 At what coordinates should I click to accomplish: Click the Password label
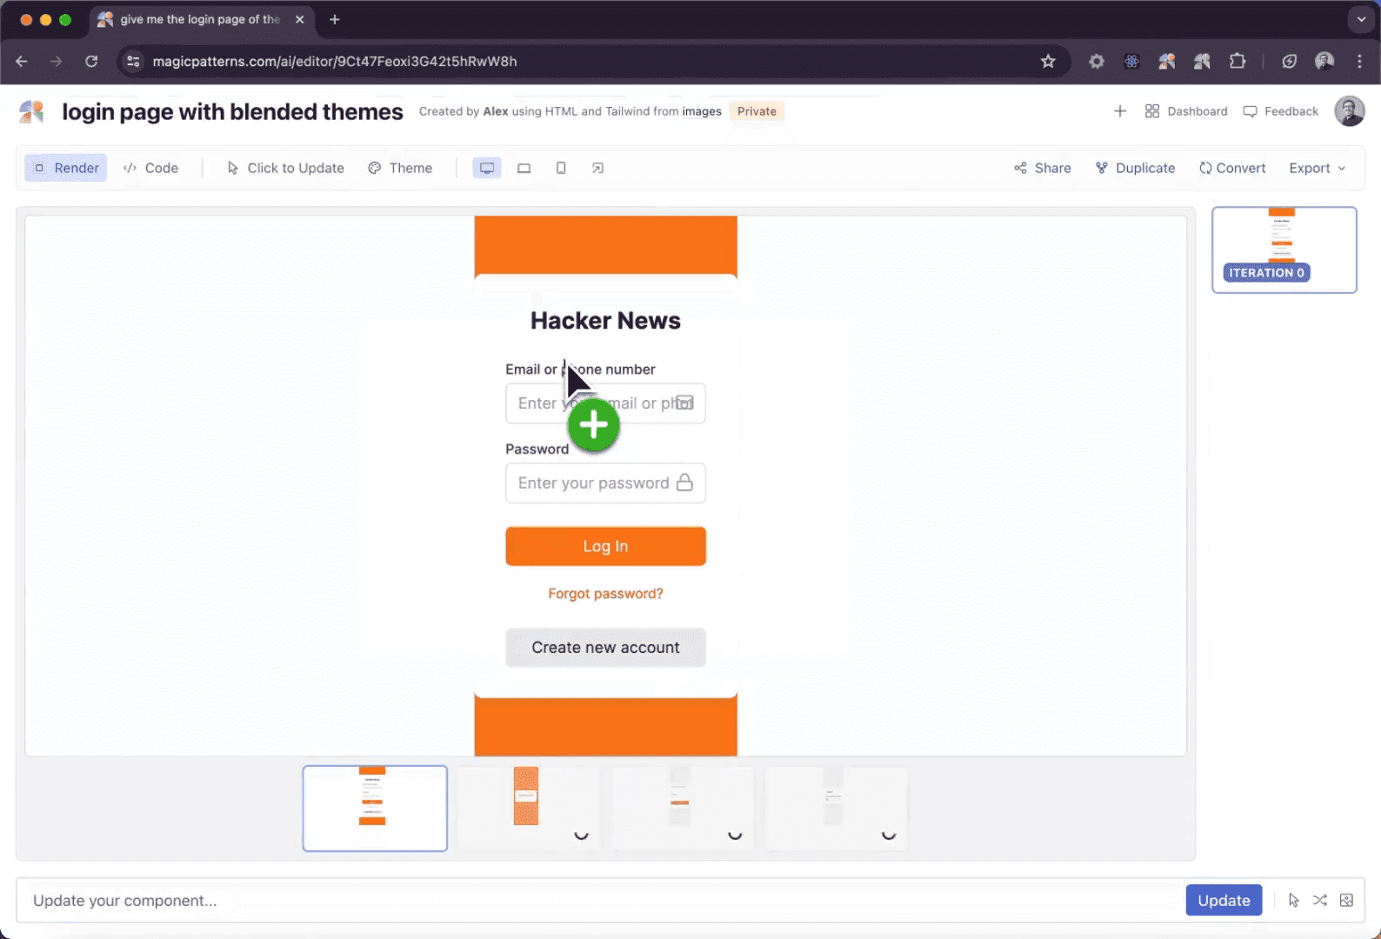click(537, 449)
